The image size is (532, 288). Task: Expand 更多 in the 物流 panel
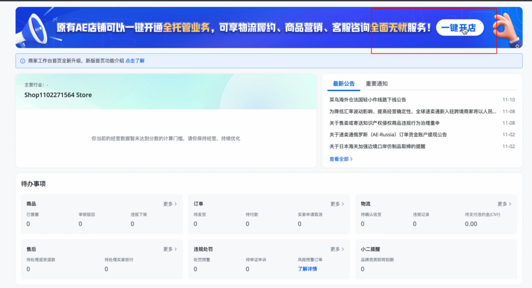pyautogui.click(x=503, y=203)
